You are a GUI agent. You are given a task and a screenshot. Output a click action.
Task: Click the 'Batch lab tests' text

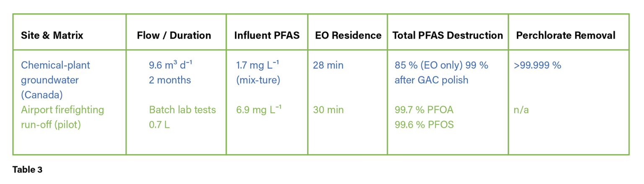182,110
